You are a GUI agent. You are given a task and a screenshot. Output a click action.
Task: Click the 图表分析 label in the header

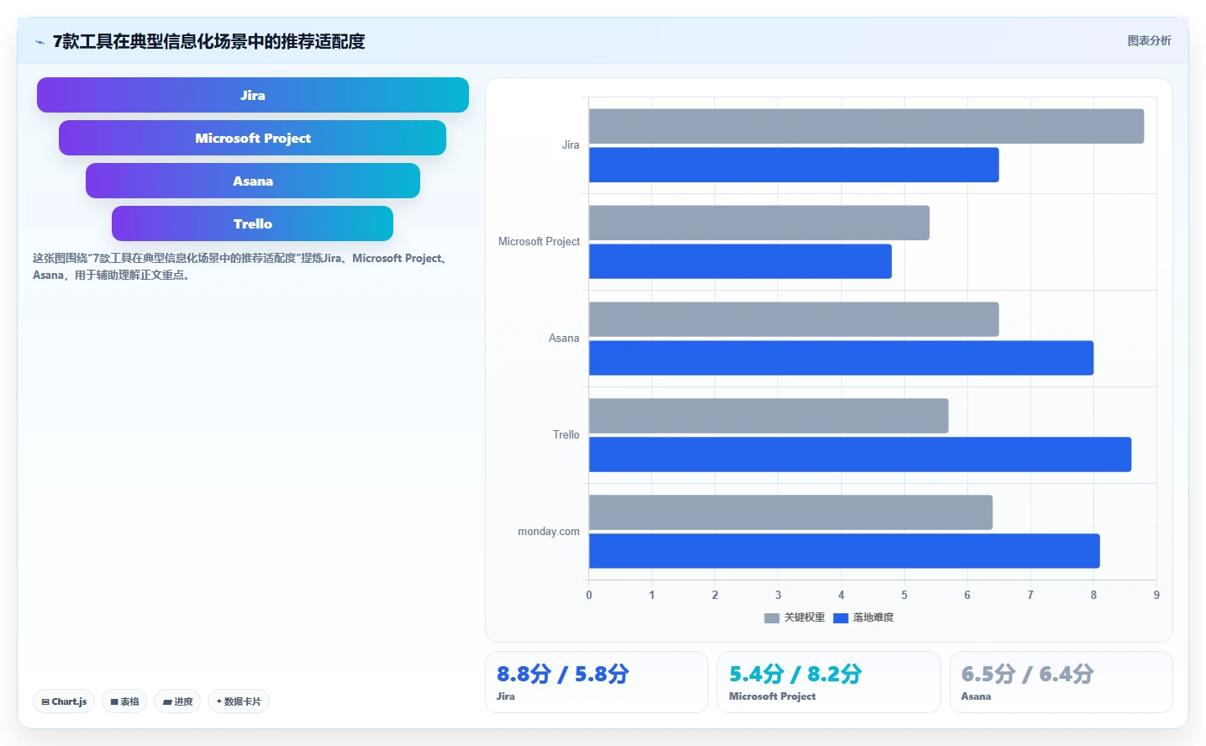click(1149, 40)
